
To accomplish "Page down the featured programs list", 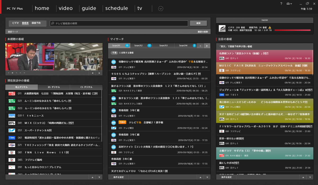I will (310, 177).
